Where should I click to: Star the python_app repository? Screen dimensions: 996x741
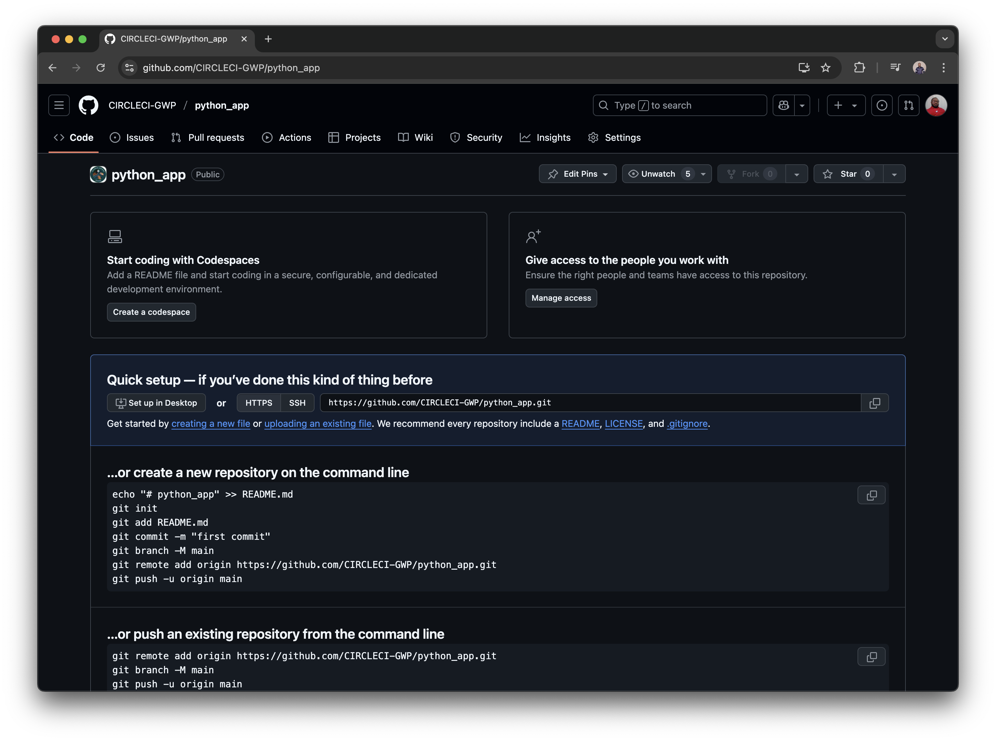click(x=848, y=174)
